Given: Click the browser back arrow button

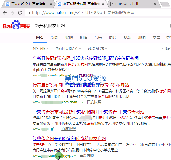Looking at the screenshot, I should [5, 13].
